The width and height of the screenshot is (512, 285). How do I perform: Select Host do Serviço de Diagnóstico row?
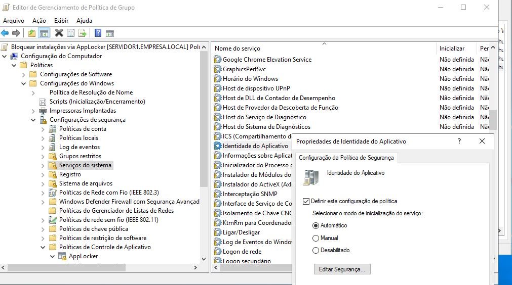[264, 117]
